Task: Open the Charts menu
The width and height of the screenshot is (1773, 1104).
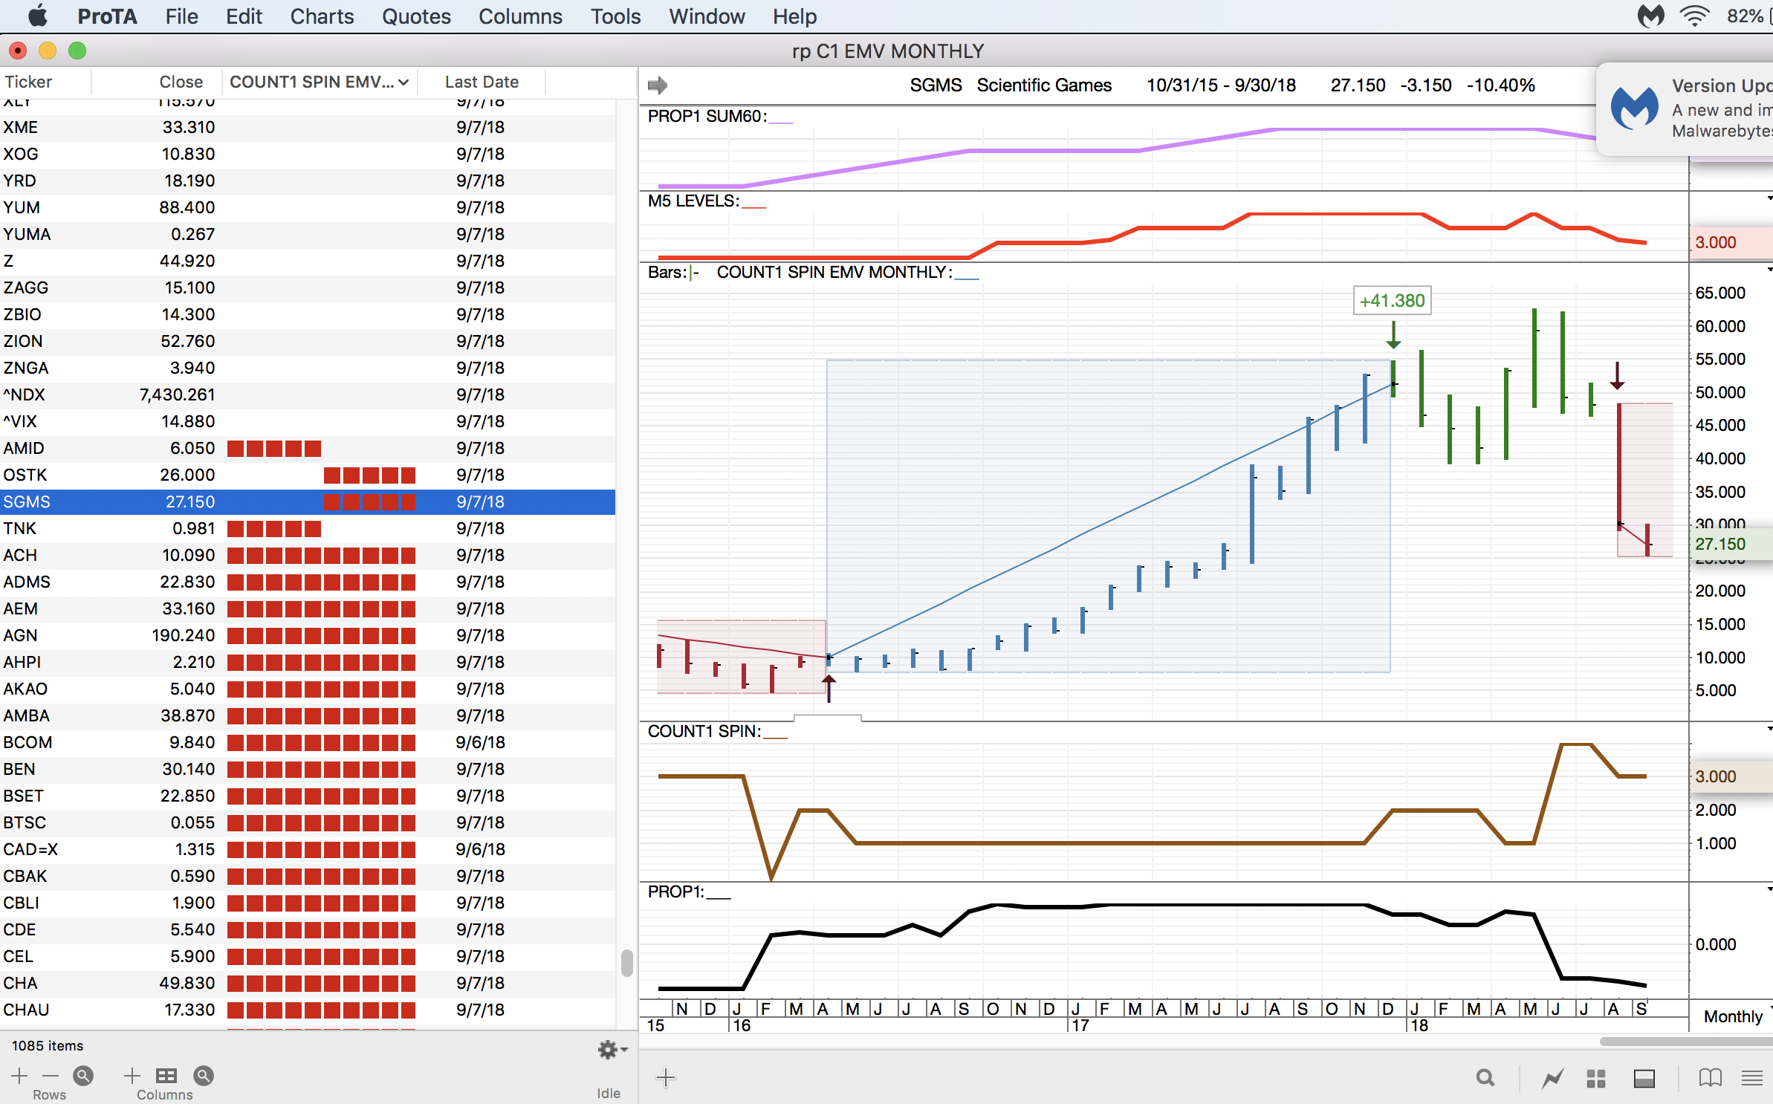Action: click(322, 16)
